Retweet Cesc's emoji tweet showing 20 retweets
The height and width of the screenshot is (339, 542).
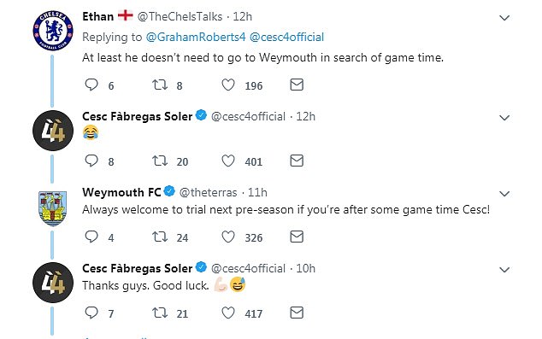click(x=160, y=161)
